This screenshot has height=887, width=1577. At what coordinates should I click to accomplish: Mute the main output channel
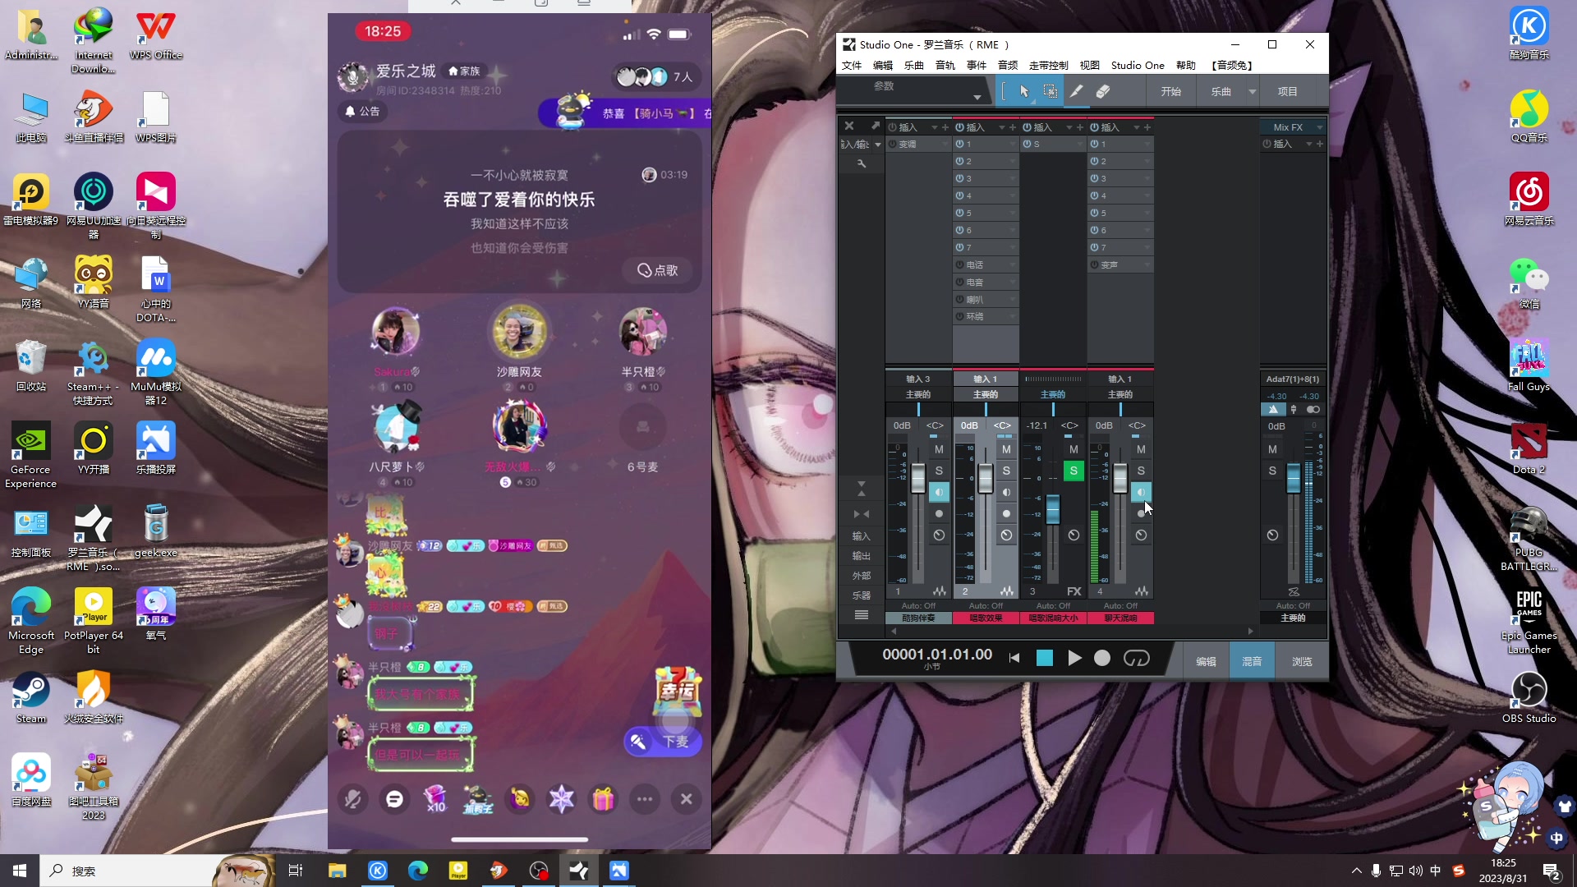pyautogui.click(x=1272, y=449)
